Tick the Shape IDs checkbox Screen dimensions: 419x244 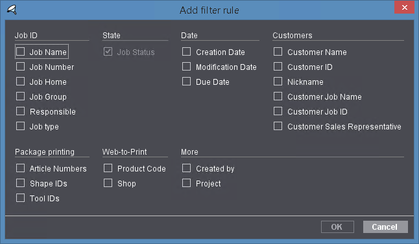tap(21, 183)
